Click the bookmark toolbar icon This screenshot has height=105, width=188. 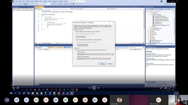[73, 4]
